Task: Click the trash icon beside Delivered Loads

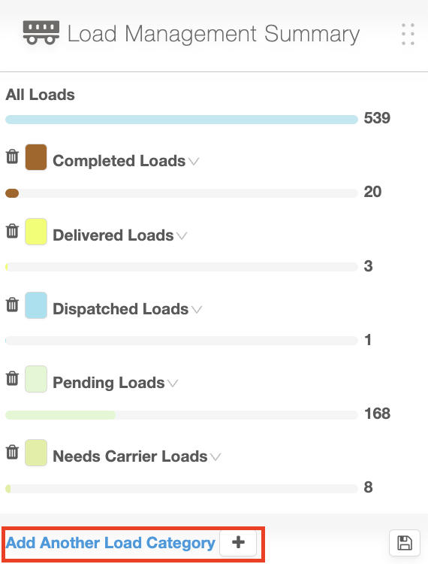Action: pos(12,231)
